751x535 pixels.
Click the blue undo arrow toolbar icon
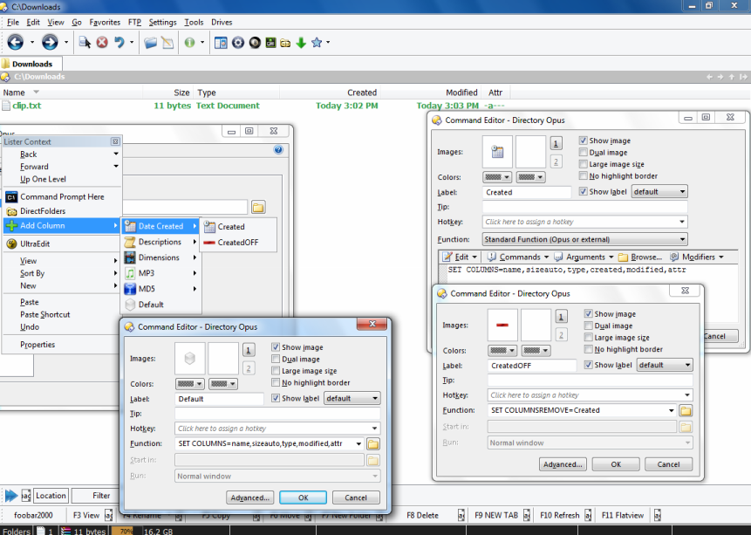coord(119,42)
